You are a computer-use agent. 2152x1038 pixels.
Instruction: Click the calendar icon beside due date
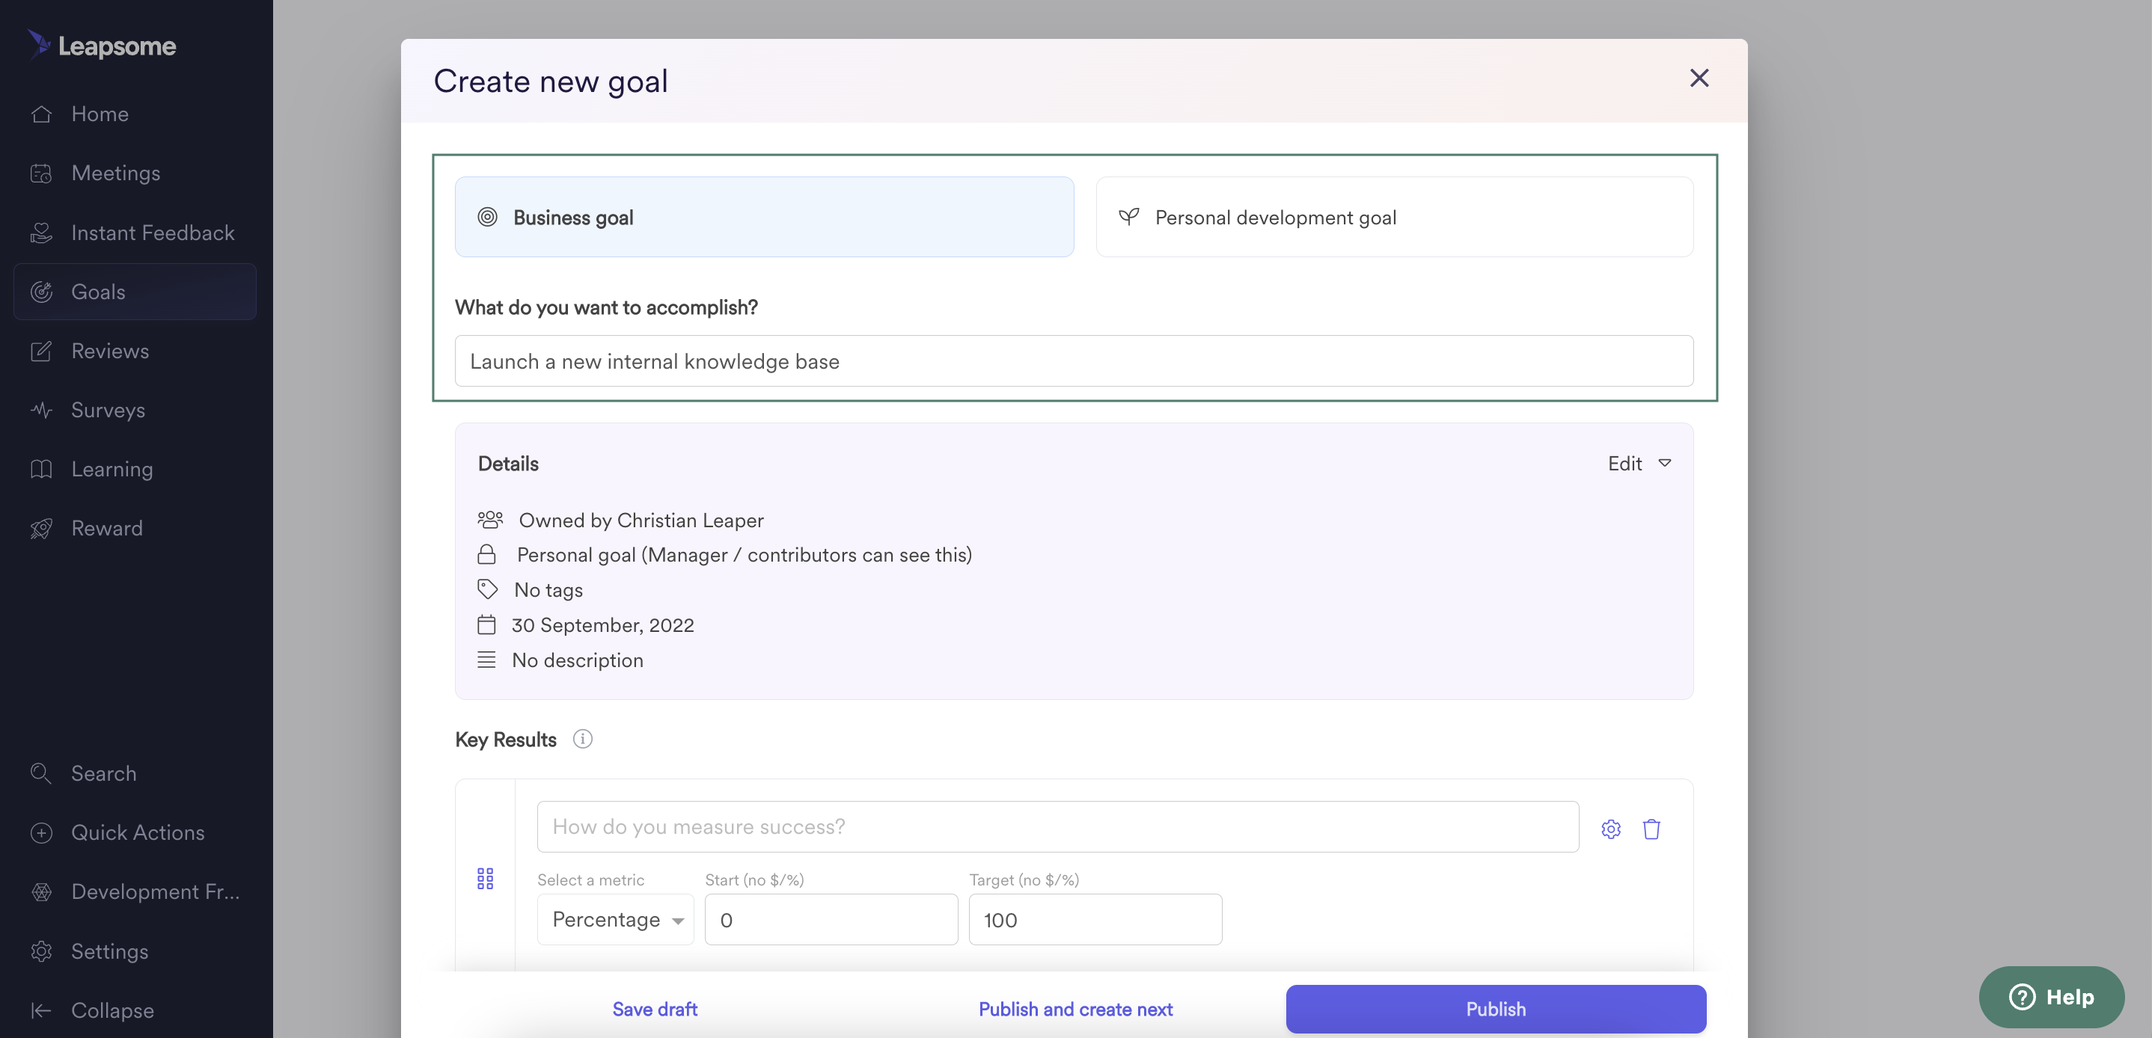pos(486,624)
